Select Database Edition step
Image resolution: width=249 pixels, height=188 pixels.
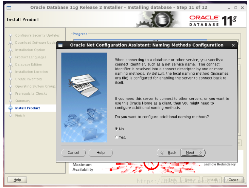[x=29, y=64]
